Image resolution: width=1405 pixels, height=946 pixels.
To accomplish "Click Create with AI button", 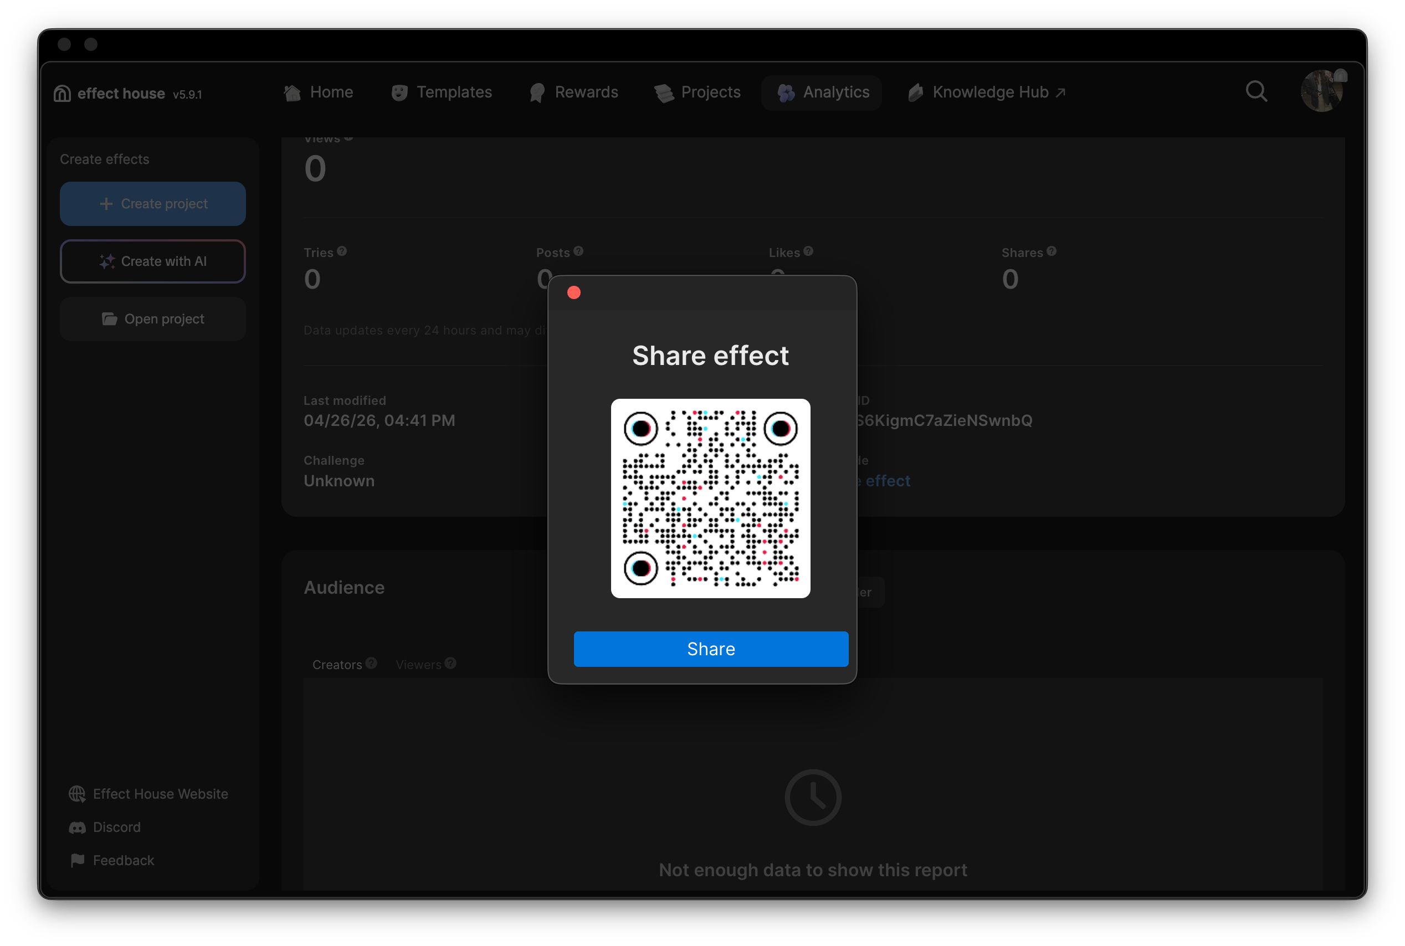I will [x=153, y=261].
